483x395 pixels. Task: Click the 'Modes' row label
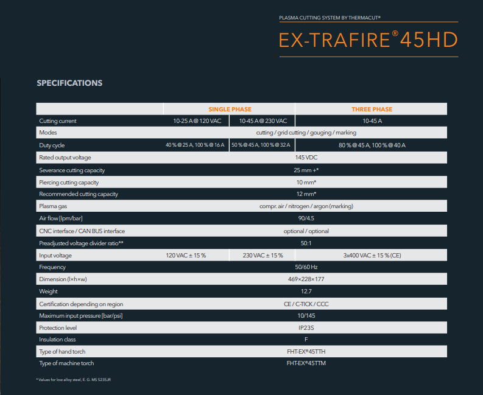[x=48, y=133]
